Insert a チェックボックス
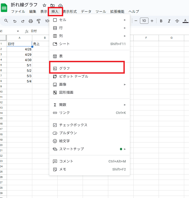This screenshot has width=189, height=198. pyautogui.click(x=90, y=125)
